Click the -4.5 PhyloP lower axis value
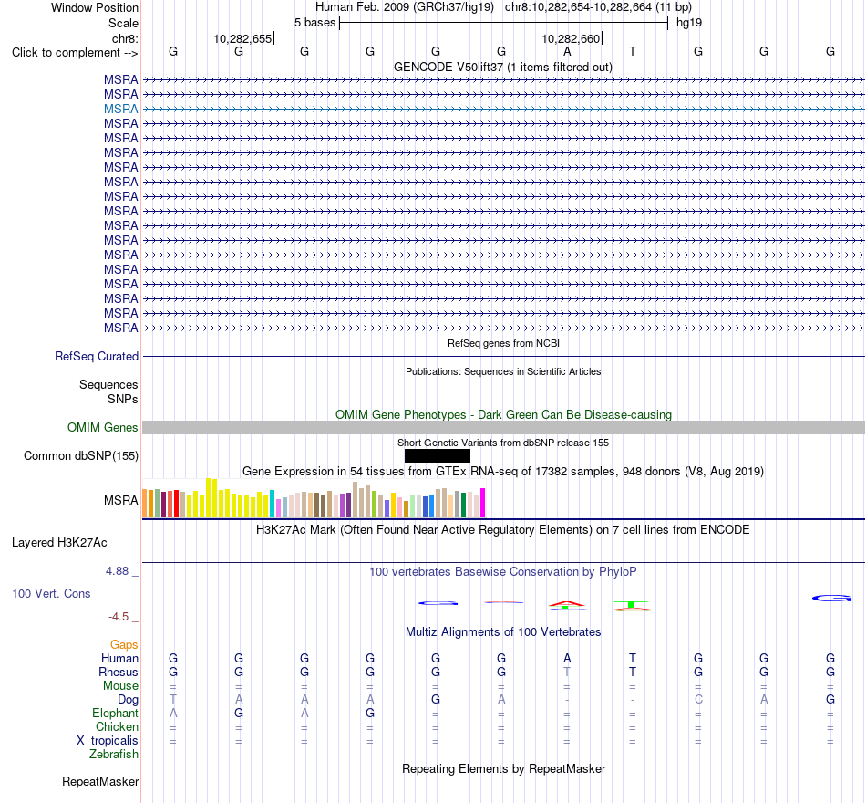This screenshot has height=803, width=866. (x=119, y=617)
